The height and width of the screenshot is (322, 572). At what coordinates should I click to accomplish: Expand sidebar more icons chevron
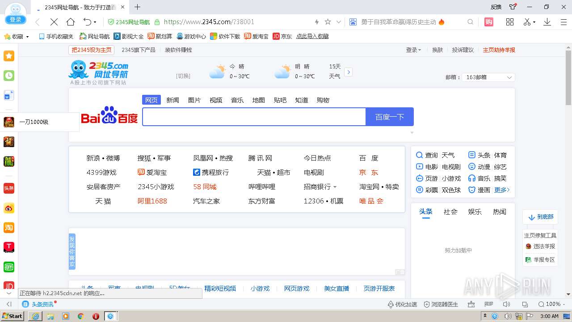(9, 294)
